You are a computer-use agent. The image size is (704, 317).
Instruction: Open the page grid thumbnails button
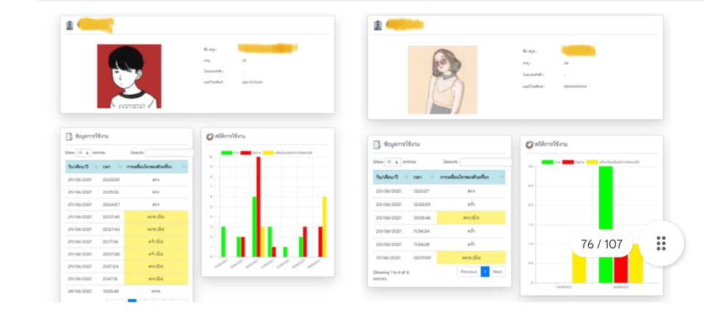click(x=661, y=243)
